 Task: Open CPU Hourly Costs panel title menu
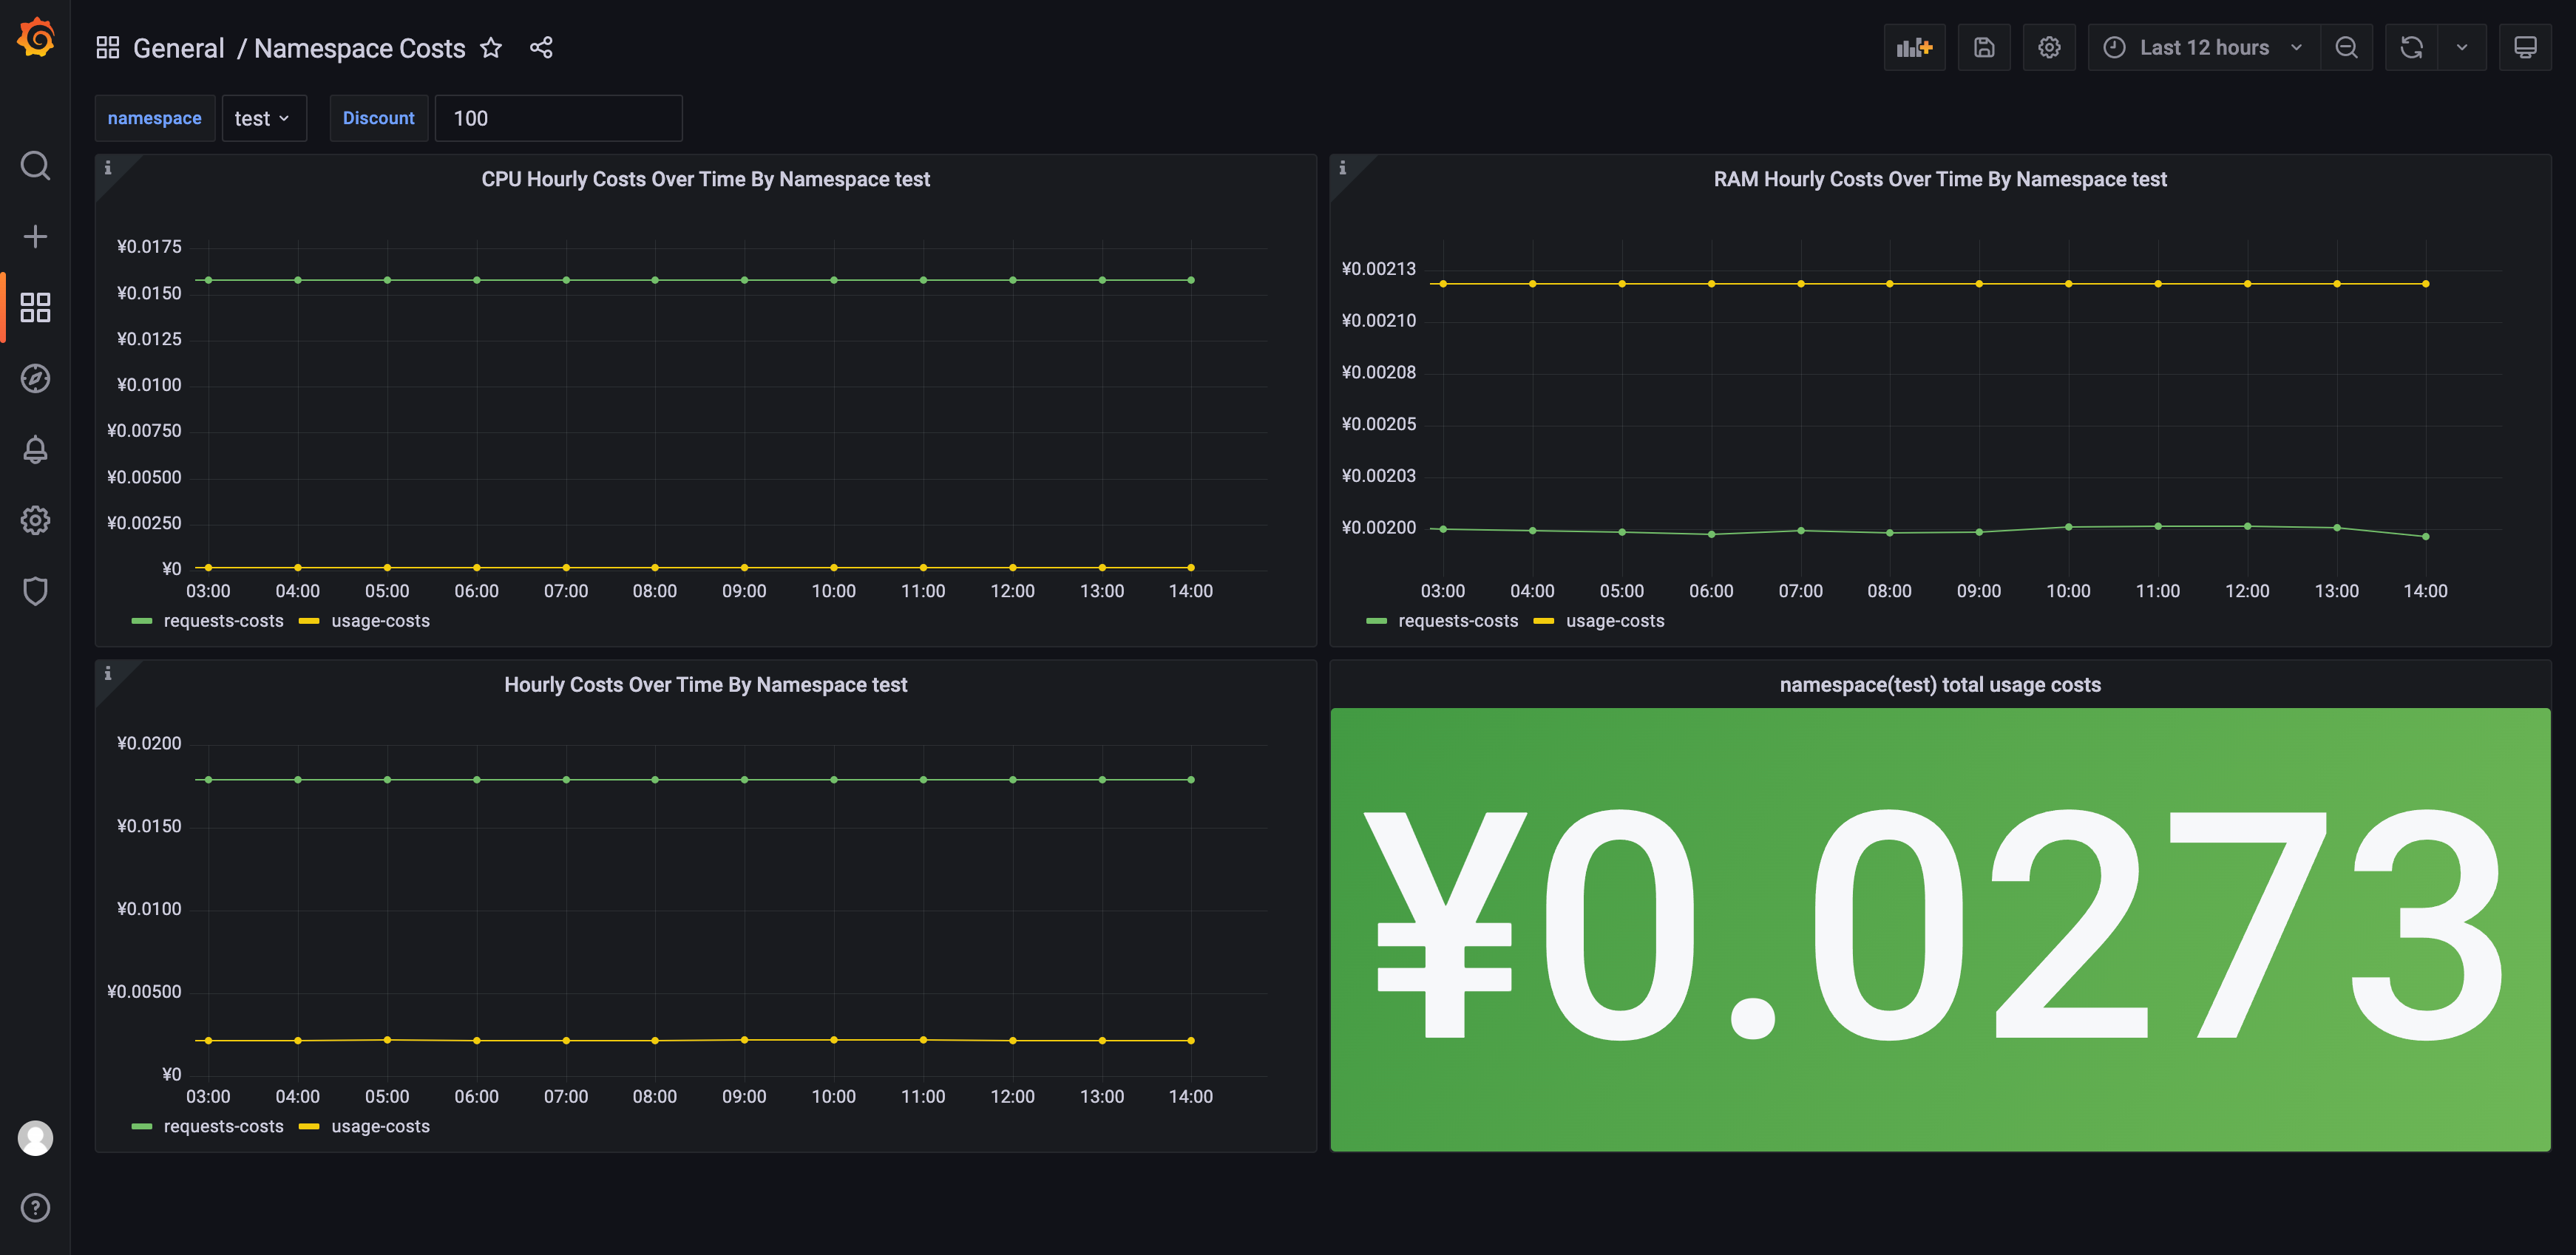(705, 180)
